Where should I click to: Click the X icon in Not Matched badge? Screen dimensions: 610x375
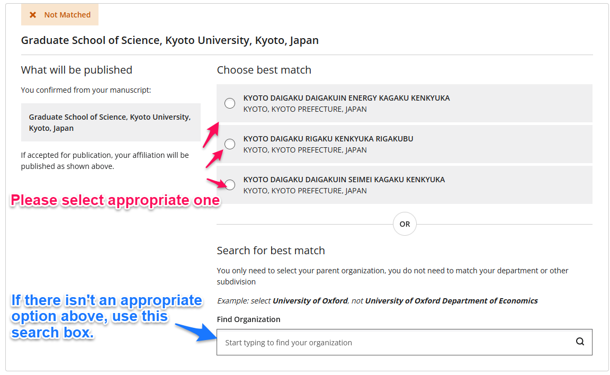33,15
